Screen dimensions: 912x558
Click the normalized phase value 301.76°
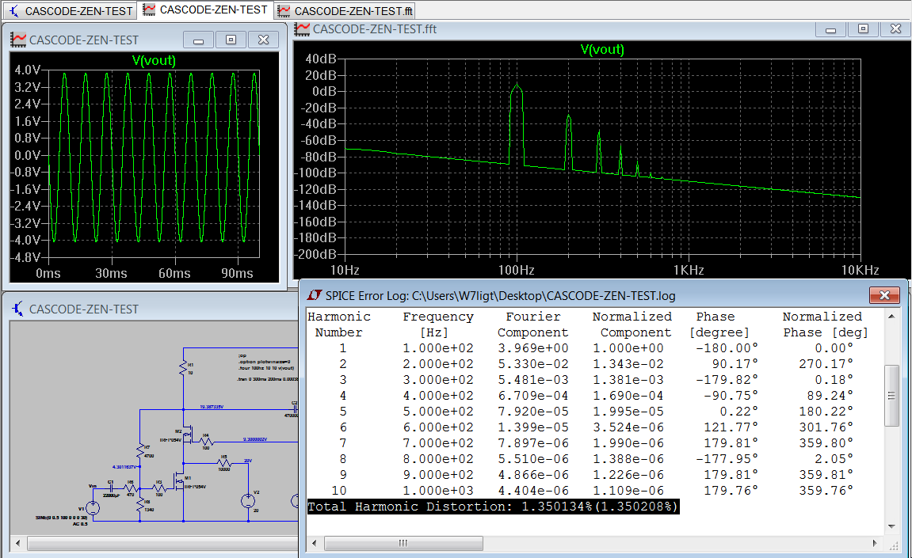(x=826, y=427)
